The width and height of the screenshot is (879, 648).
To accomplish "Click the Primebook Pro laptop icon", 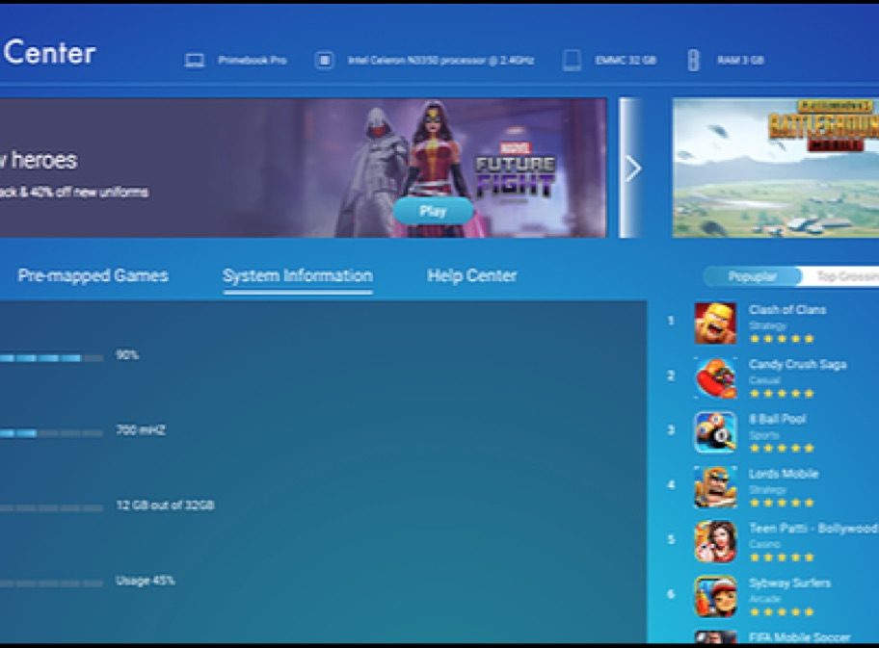I will click(195, 61).
